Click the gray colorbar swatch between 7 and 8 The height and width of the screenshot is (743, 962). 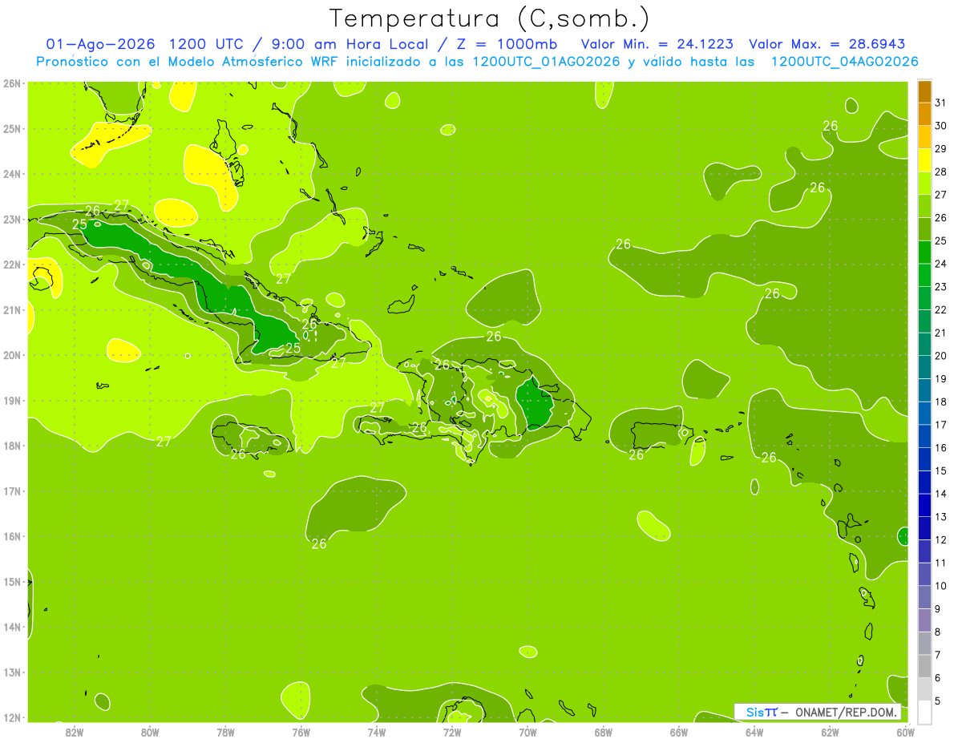click(924, 643)
